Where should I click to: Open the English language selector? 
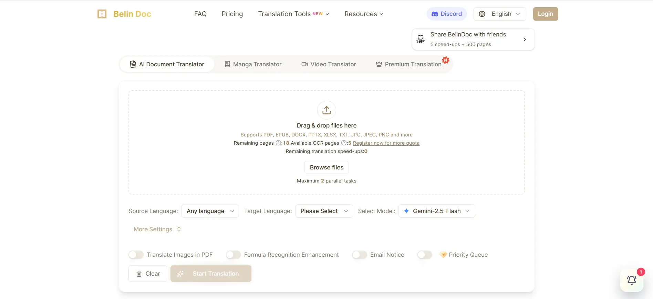500,14
